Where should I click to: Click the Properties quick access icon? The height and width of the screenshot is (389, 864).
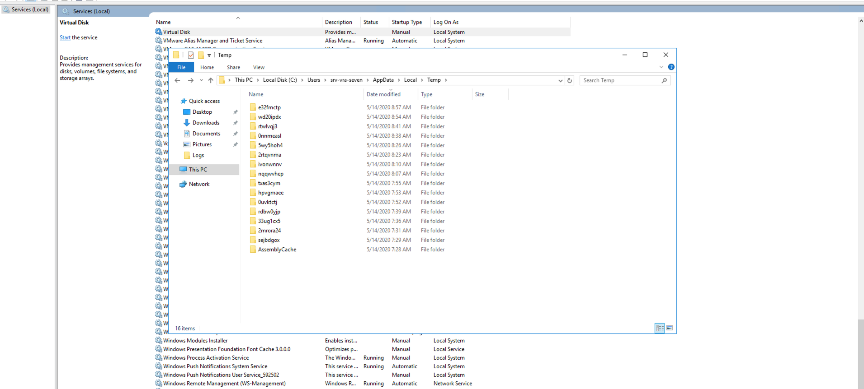191,55
